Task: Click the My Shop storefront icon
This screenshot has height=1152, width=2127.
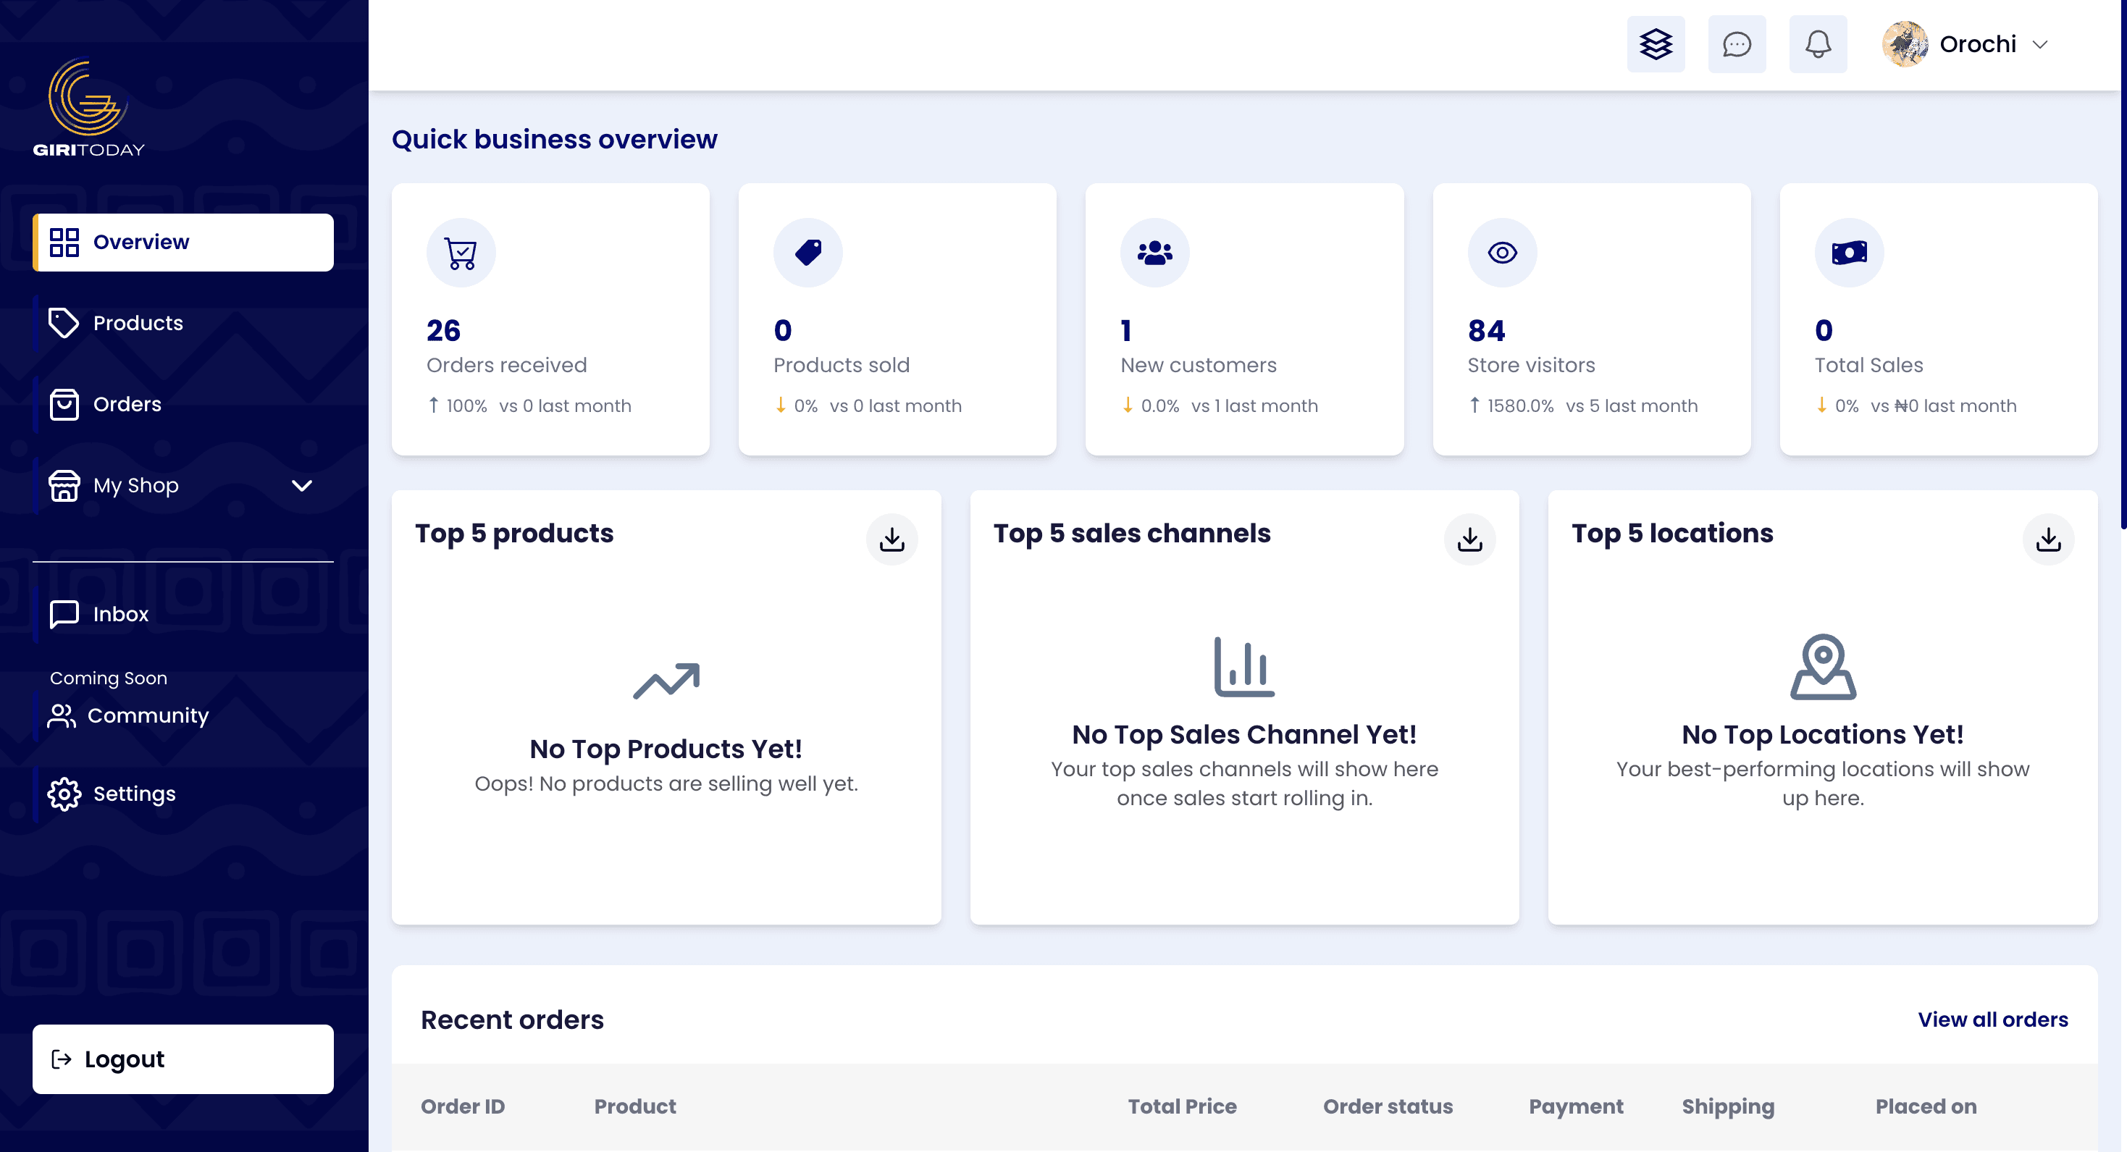Action: click(64, 486)
